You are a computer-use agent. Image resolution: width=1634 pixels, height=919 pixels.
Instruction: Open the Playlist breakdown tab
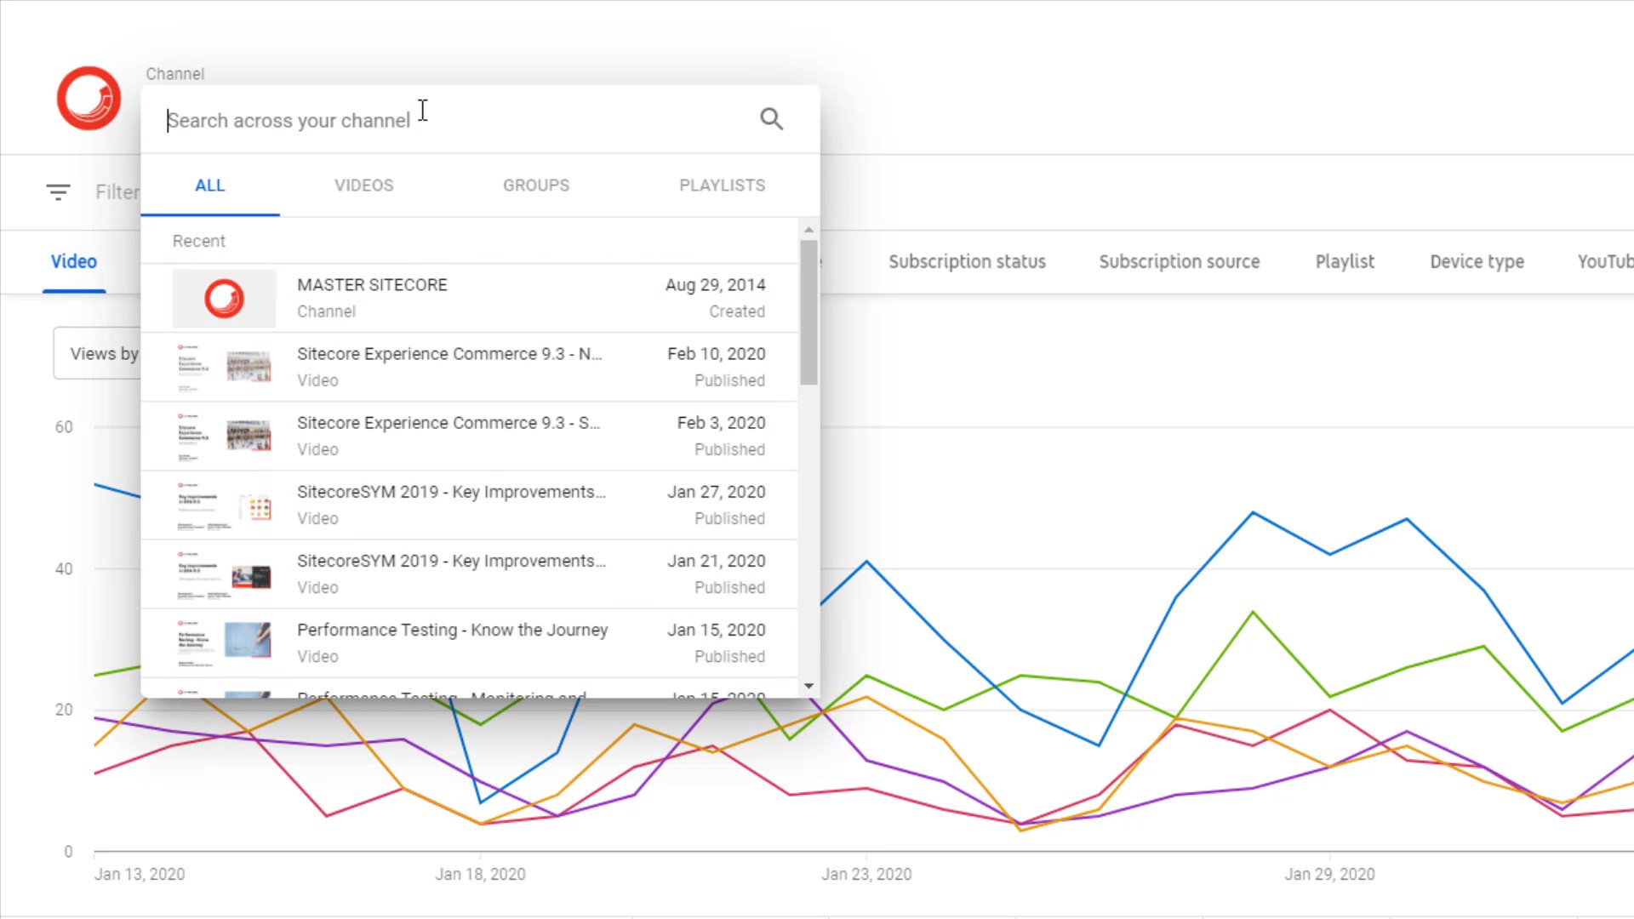coord(1344,262)
